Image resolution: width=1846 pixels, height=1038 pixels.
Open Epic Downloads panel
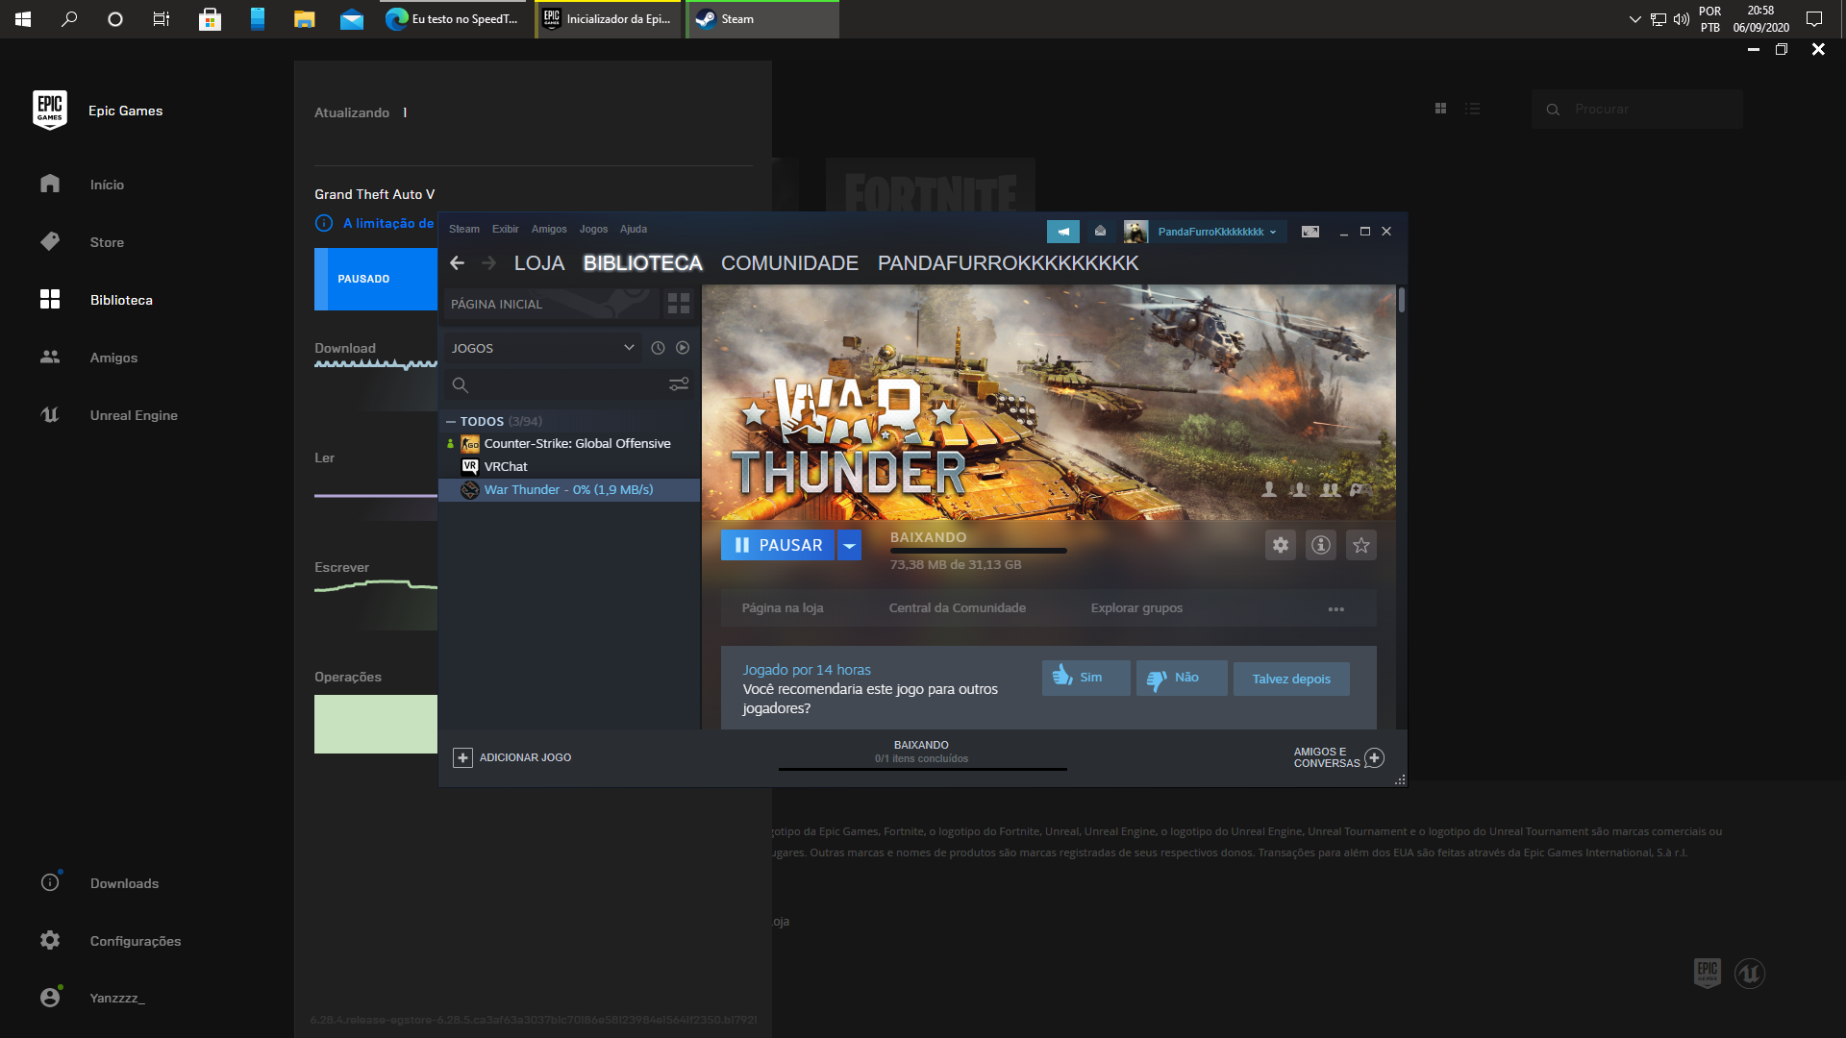tap(123, 883)
